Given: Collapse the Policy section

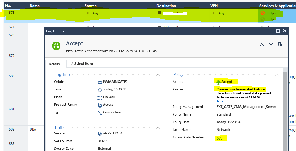Looking at the screenshot, I should click(276, 75).
